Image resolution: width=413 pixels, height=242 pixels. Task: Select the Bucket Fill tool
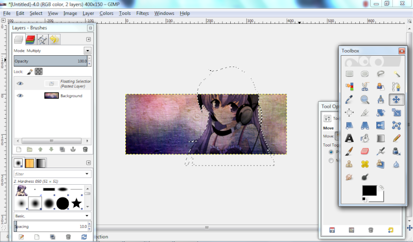[365, 138]
